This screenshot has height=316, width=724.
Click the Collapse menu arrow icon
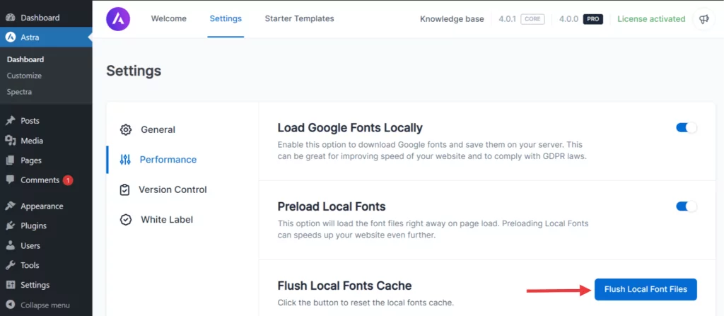tap(11, 305)
